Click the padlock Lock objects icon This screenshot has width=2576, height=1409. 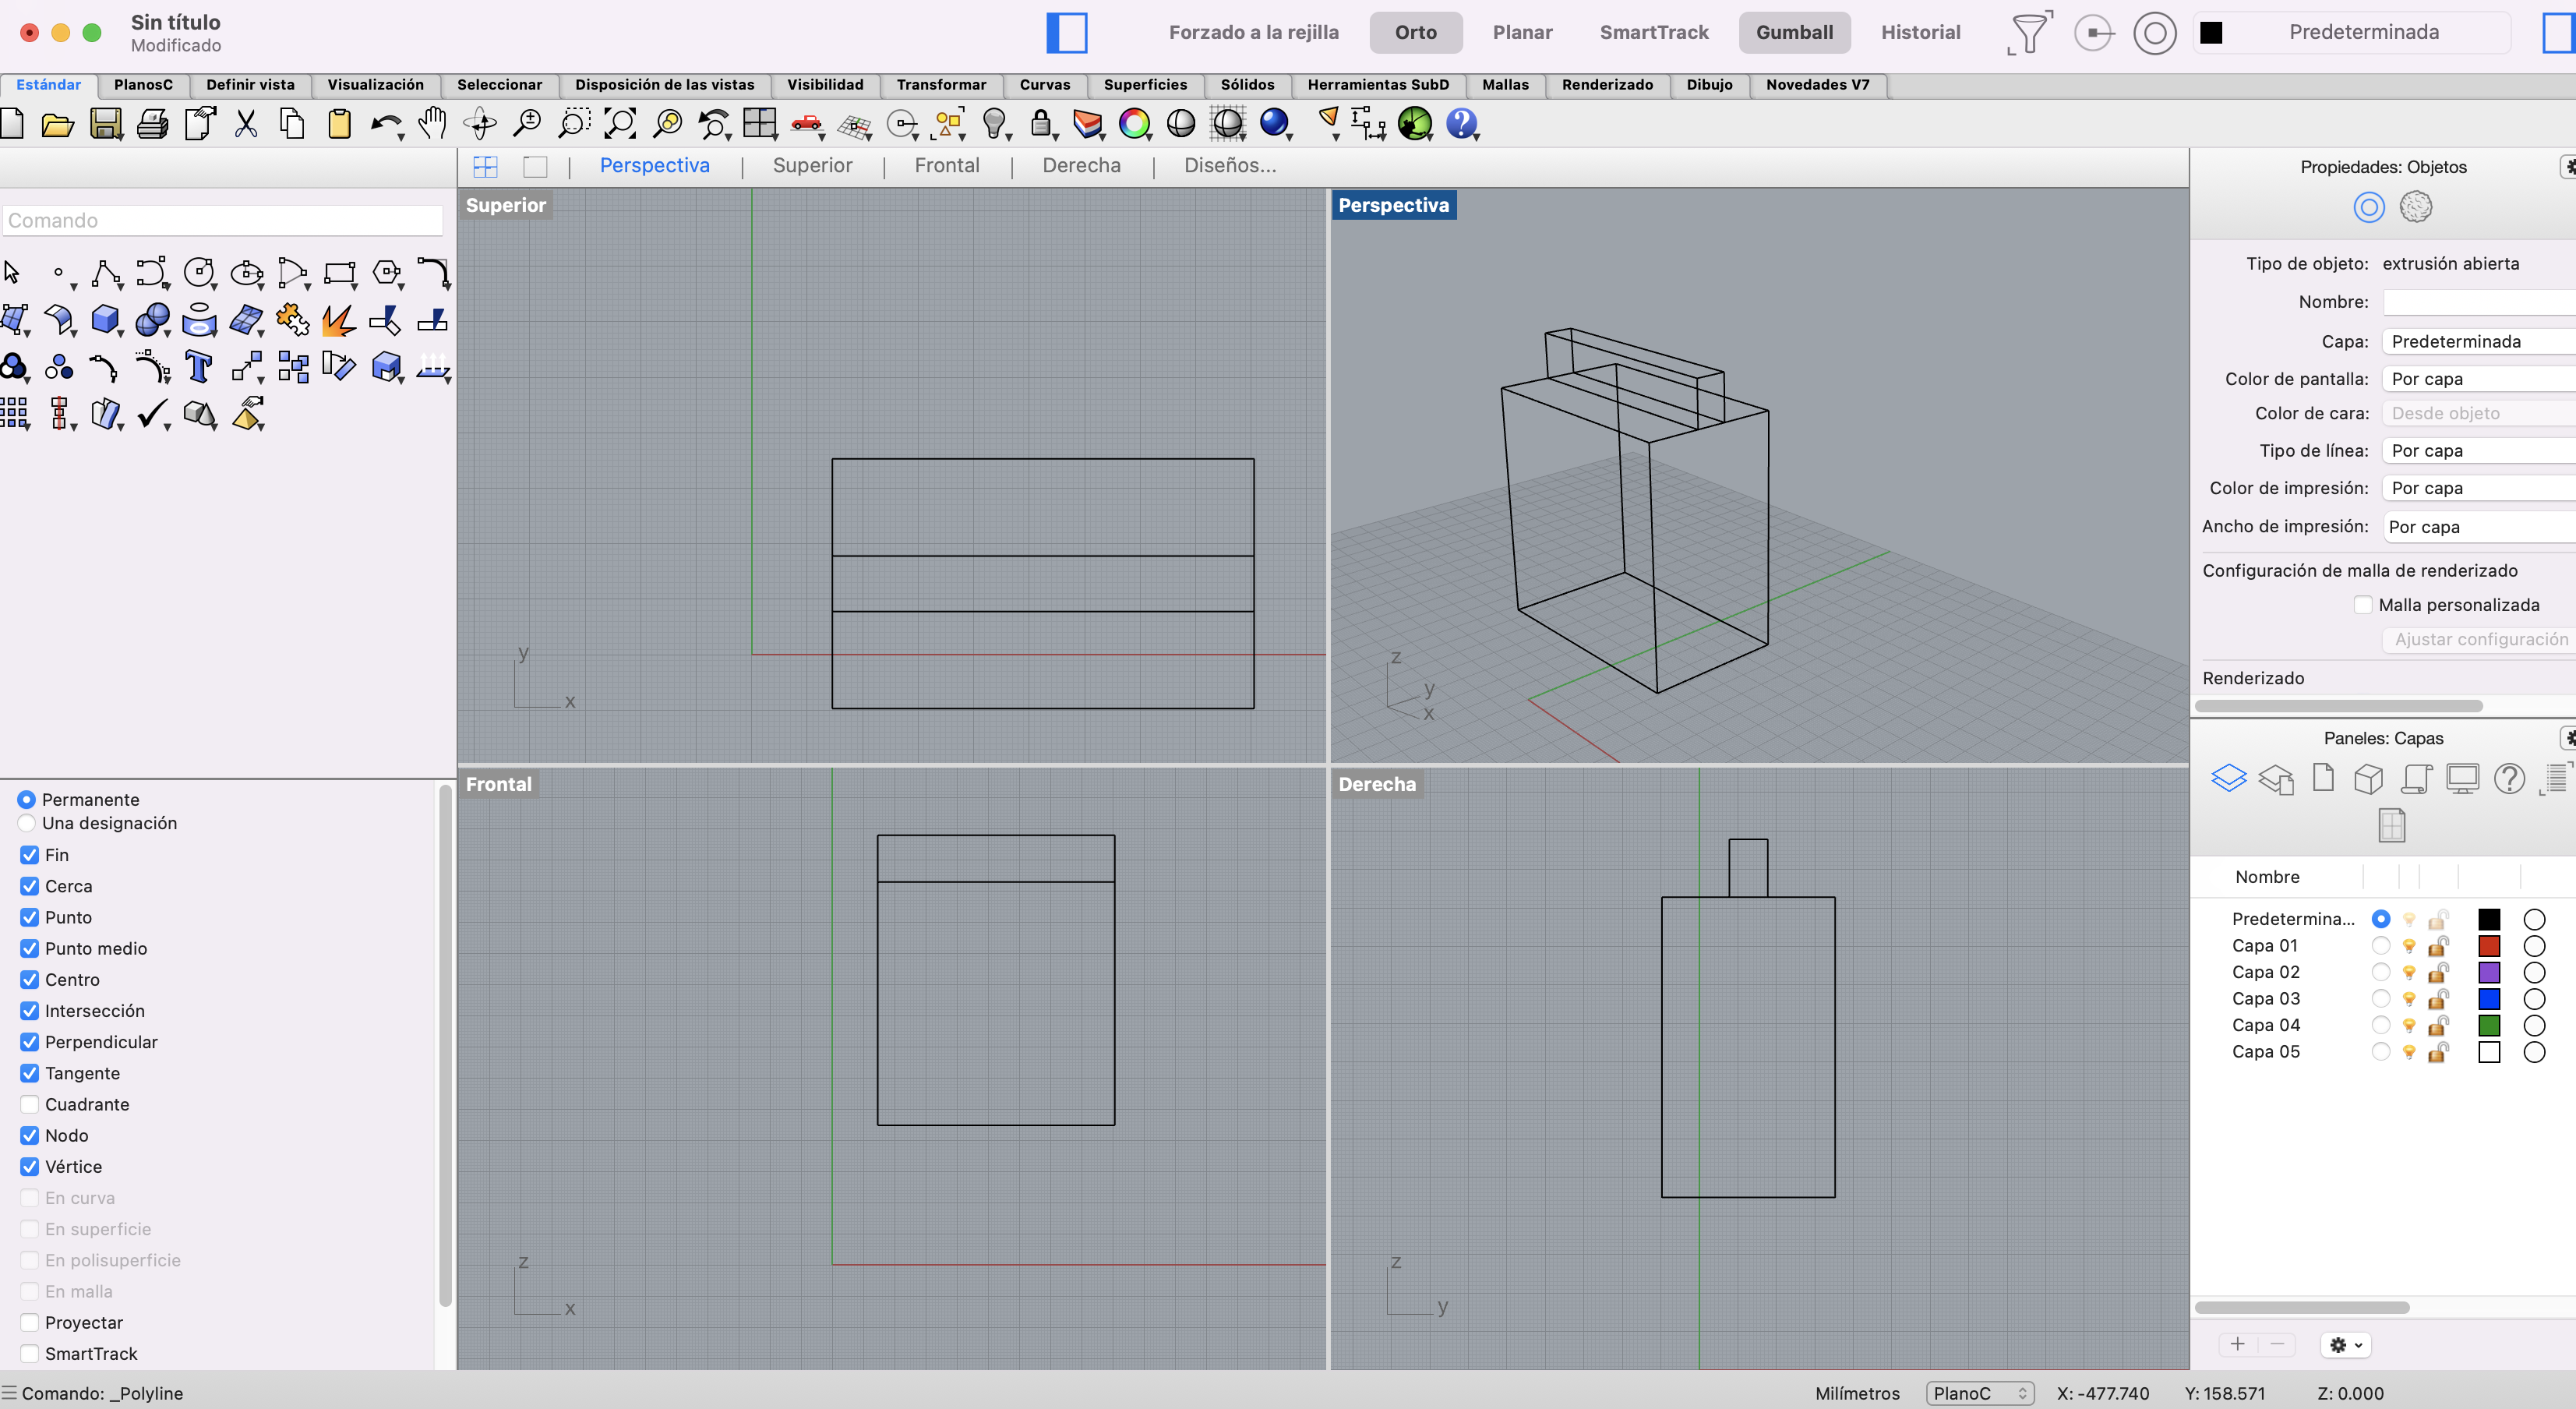(x=1041, y=124)
